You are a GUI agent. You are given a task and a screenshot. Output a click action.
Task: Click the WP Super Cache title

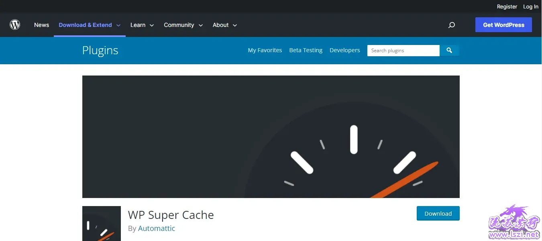pos(171,215)
